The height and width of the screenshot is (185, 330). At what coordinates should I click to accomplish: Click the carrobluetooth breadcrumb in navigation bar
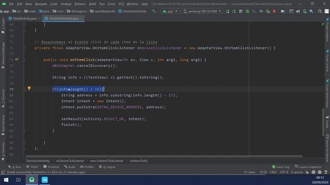(103, 11)
